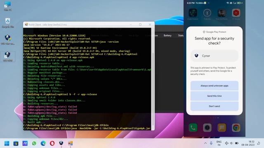Open the round second phone home icon
Viewport: 264px width, 148px height.
207,13
